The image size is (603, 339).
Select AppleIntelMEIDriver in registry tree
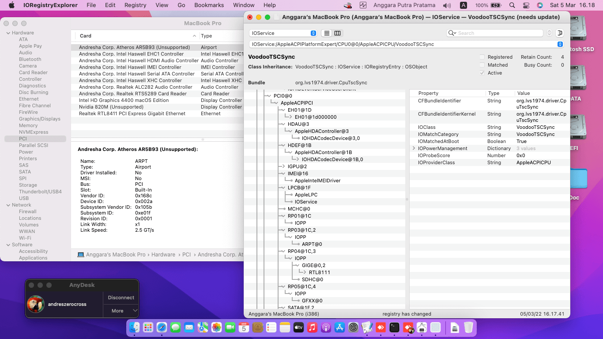pos(318,181)
